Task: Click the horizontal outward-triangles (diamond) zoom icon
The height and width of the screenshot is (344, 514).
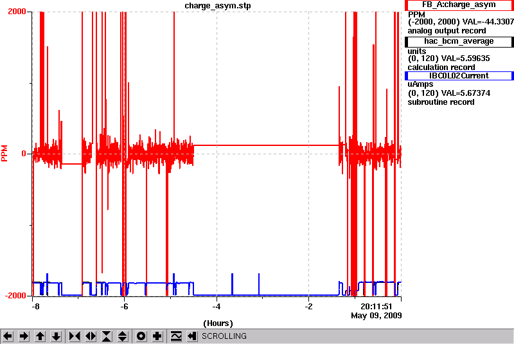Action: [91, 336]
